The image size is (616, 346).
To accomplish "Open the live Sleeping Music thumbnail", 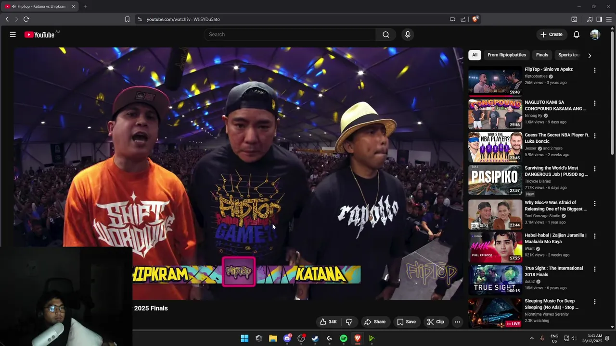I will coord(495,312).
